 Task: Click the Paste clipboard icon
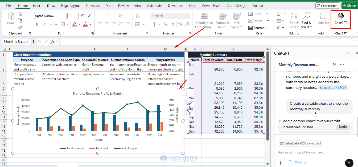coord(11,16)
